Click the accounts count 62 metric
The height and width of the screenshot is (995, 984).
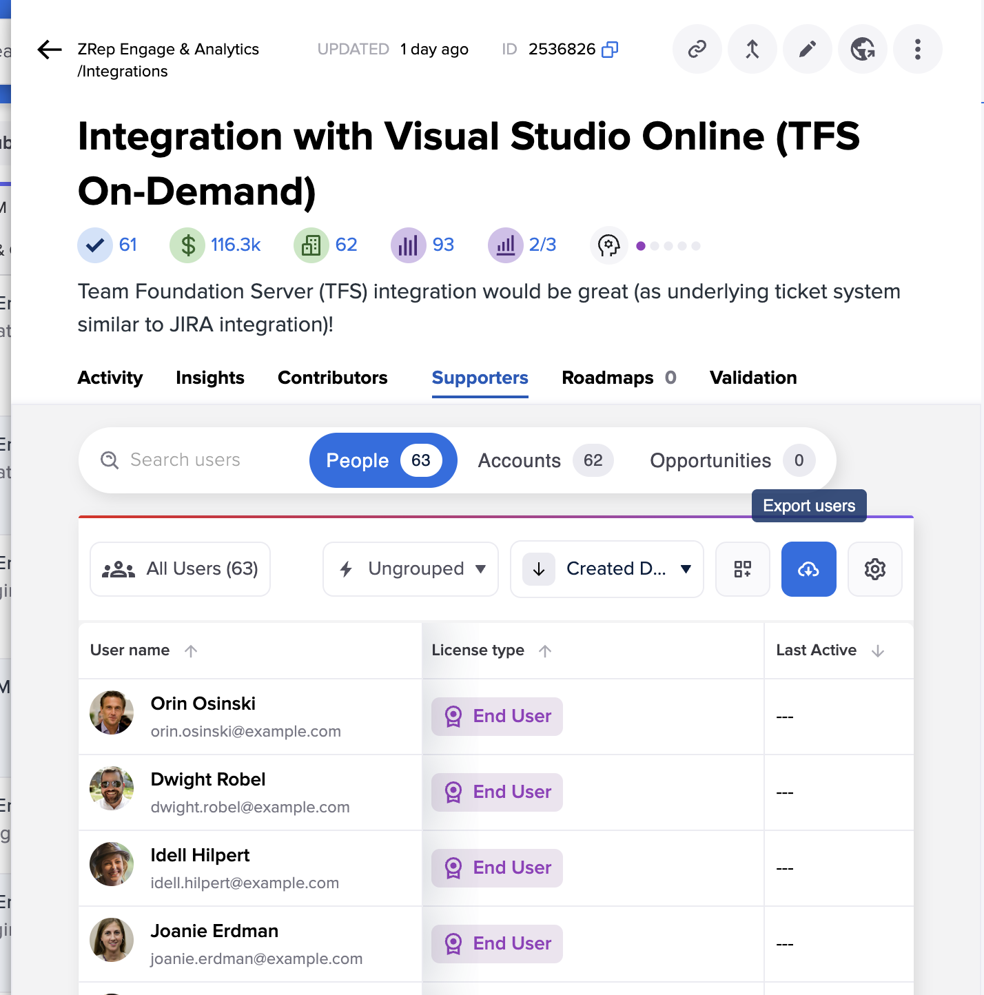(347, 245)
